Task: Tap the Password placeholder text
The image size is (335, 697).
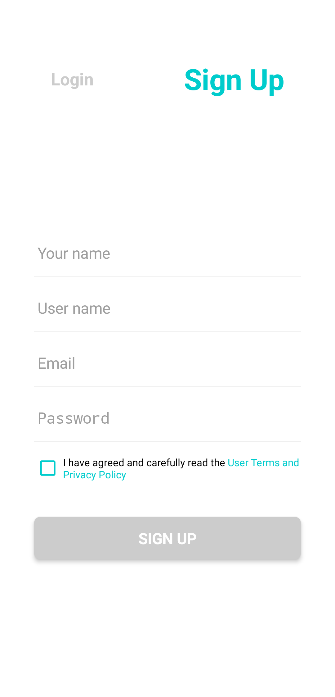Action: point(74,418)
